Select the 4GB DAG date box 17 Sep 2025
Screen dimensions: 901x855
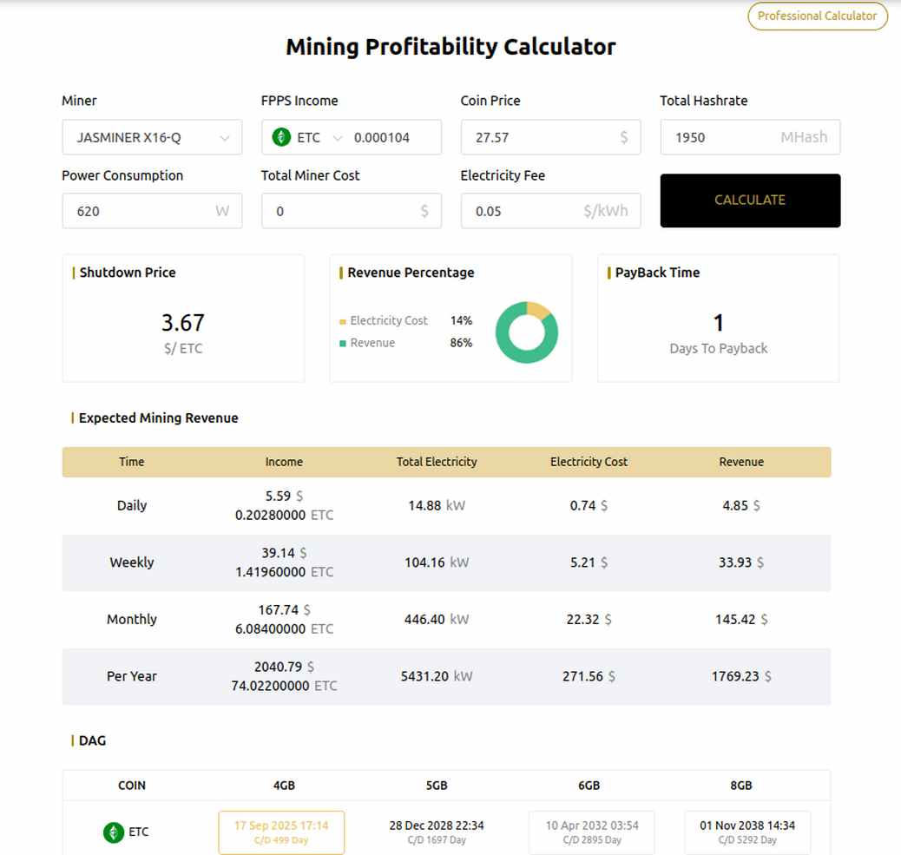[281, 832]
